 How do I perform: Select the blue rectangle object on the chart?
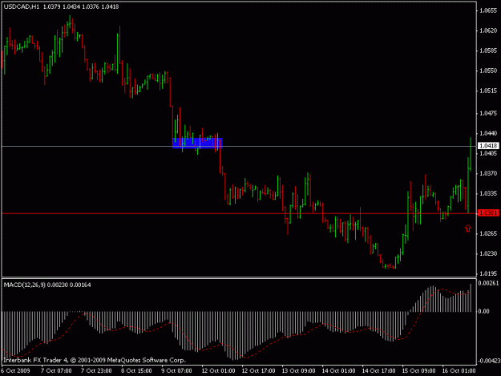point(197,144)
